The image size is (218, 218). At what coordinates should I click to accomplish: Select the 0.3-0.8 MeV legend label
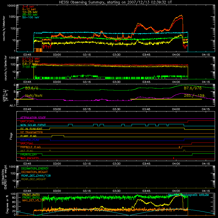31,61
